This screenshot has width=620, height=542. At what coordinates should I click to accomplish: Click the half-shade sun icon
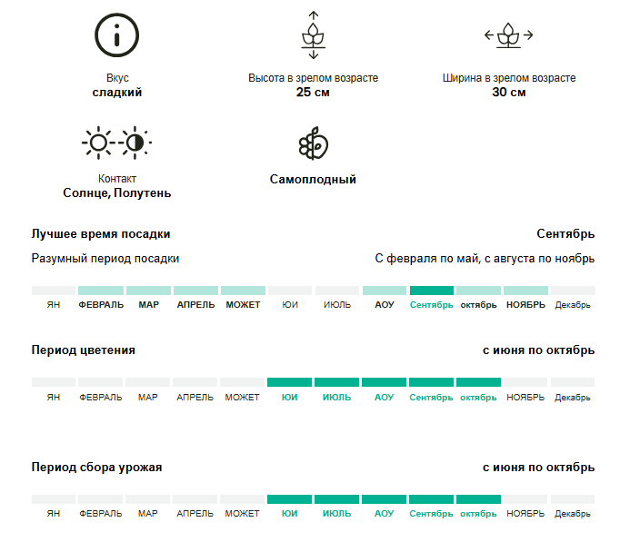tap(135, 143)
